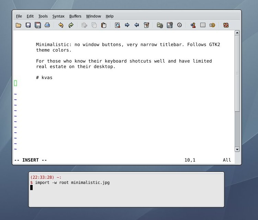Viewport: 258px width, 220px height.
Task: Click the scrollbar up arrow
Action: [x=237, y=33]
